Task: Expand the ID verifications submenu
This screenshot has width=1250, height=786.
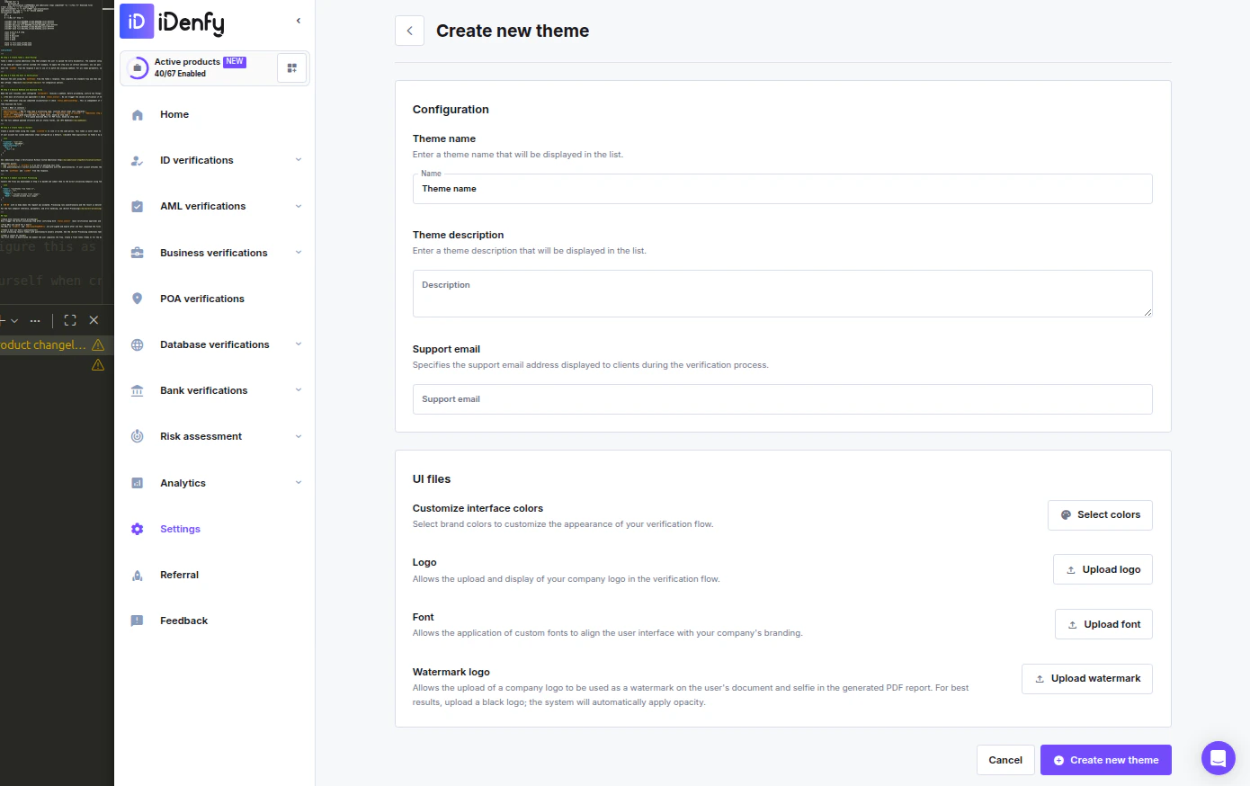Action: [x=299, y=160]
